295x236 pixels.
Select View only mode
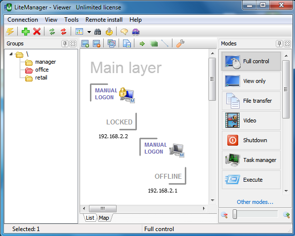click(251, 81)
